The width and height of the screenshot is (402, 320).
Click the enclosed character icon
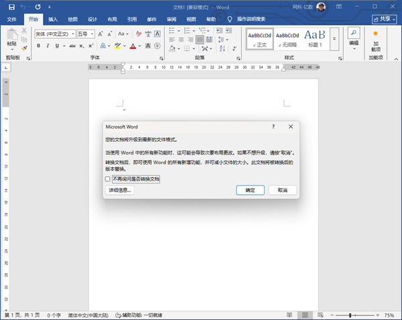[157, 46]
